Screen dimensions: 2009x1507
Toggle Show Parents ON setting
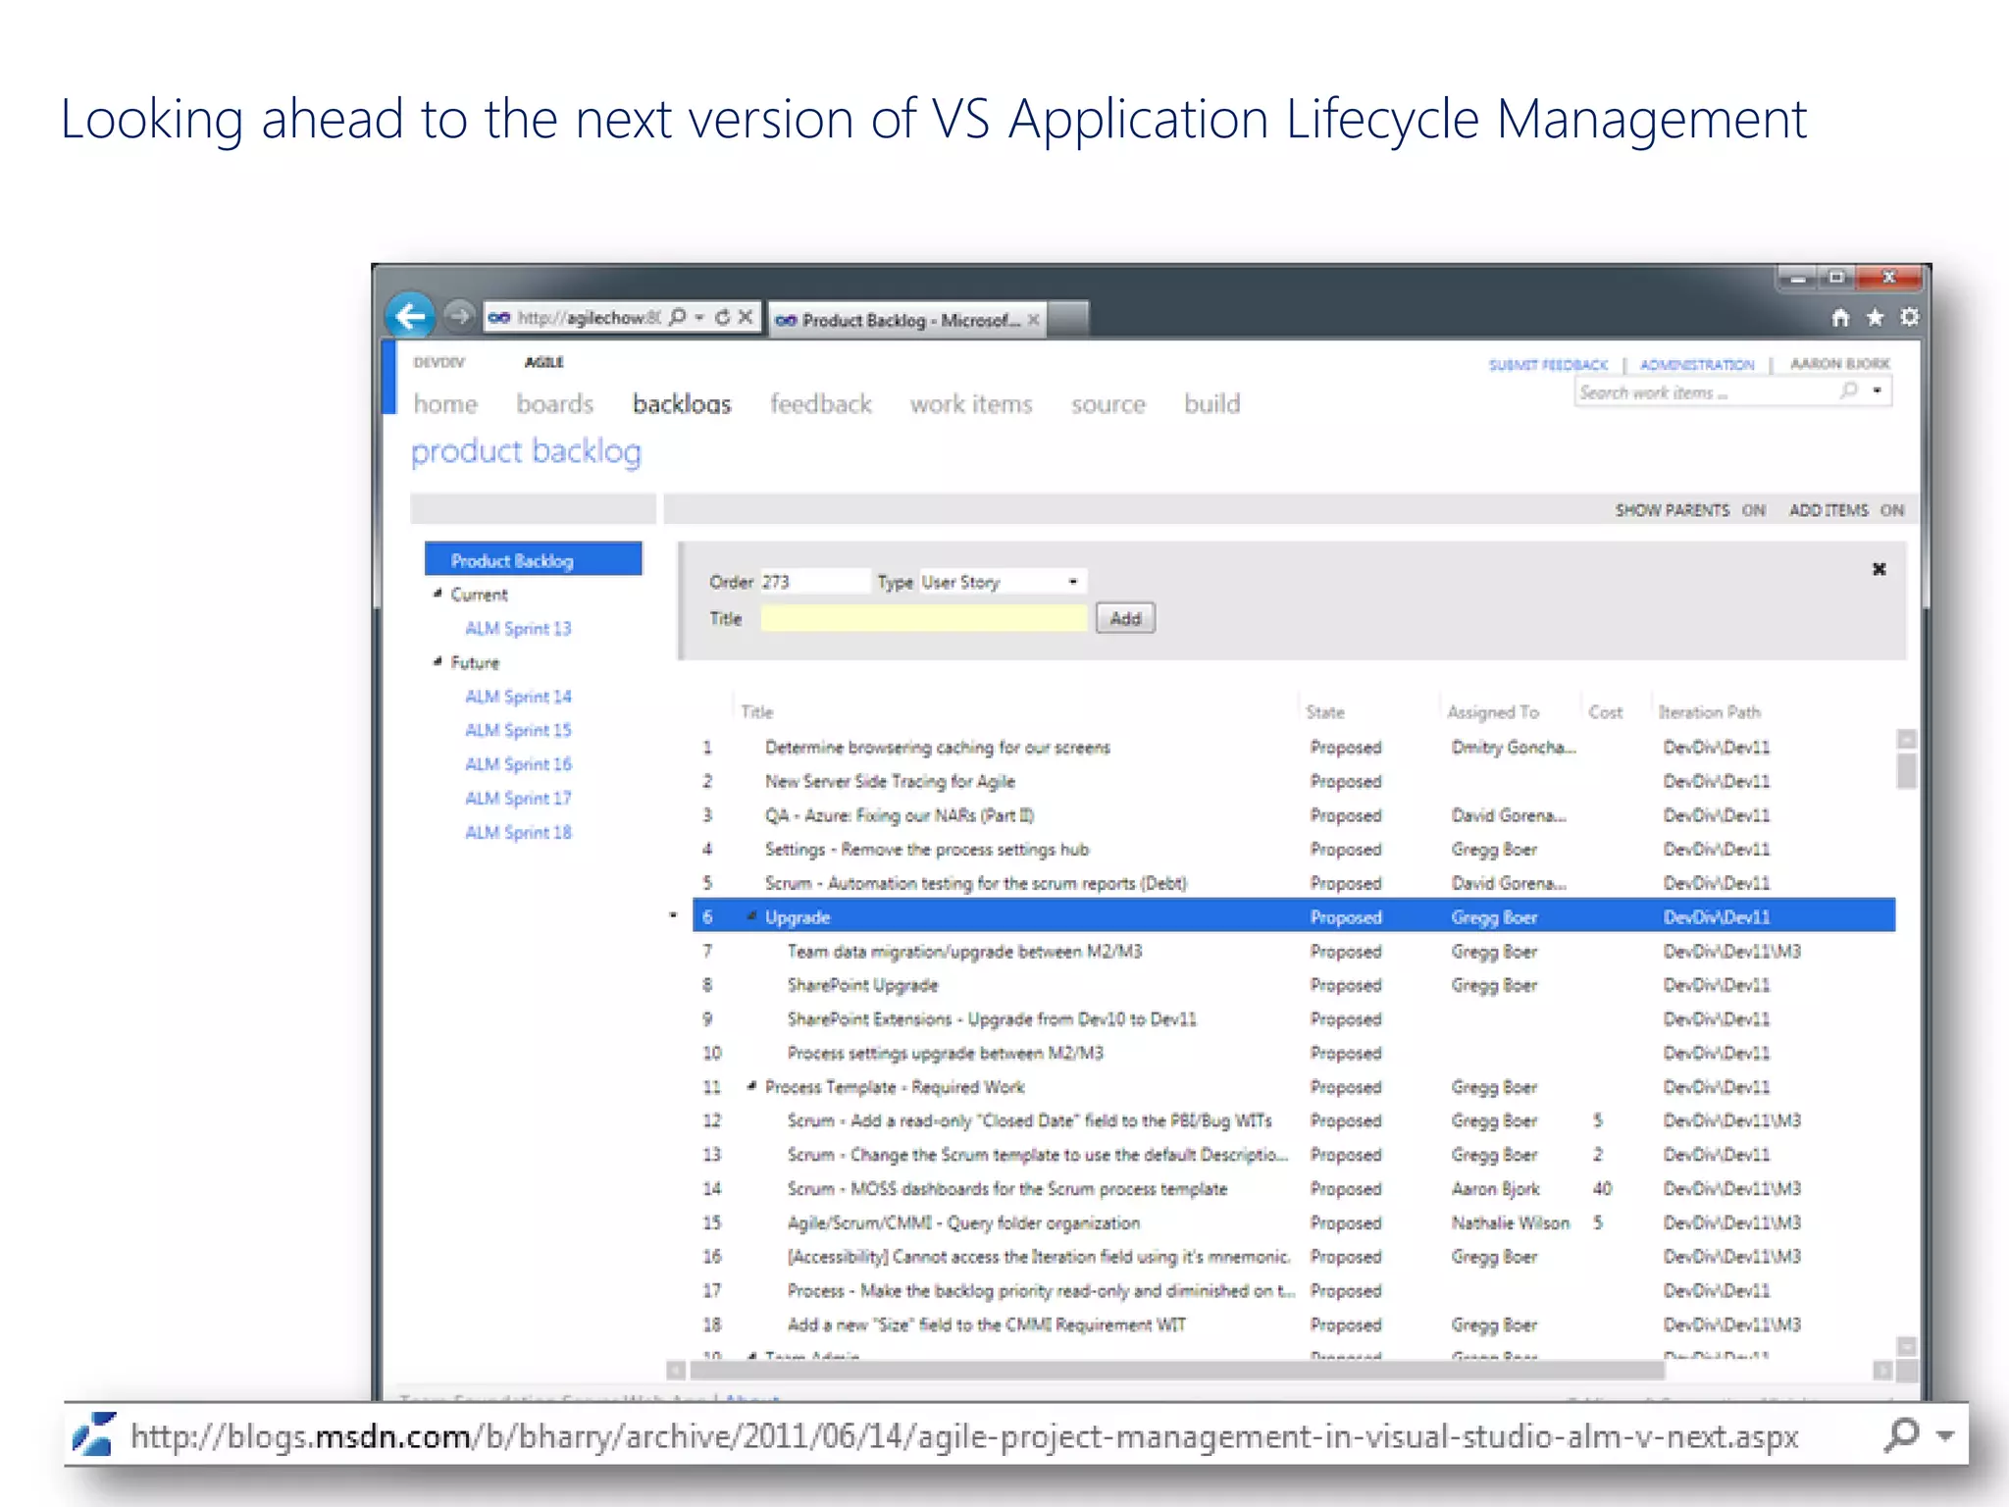coord(1690,510)
